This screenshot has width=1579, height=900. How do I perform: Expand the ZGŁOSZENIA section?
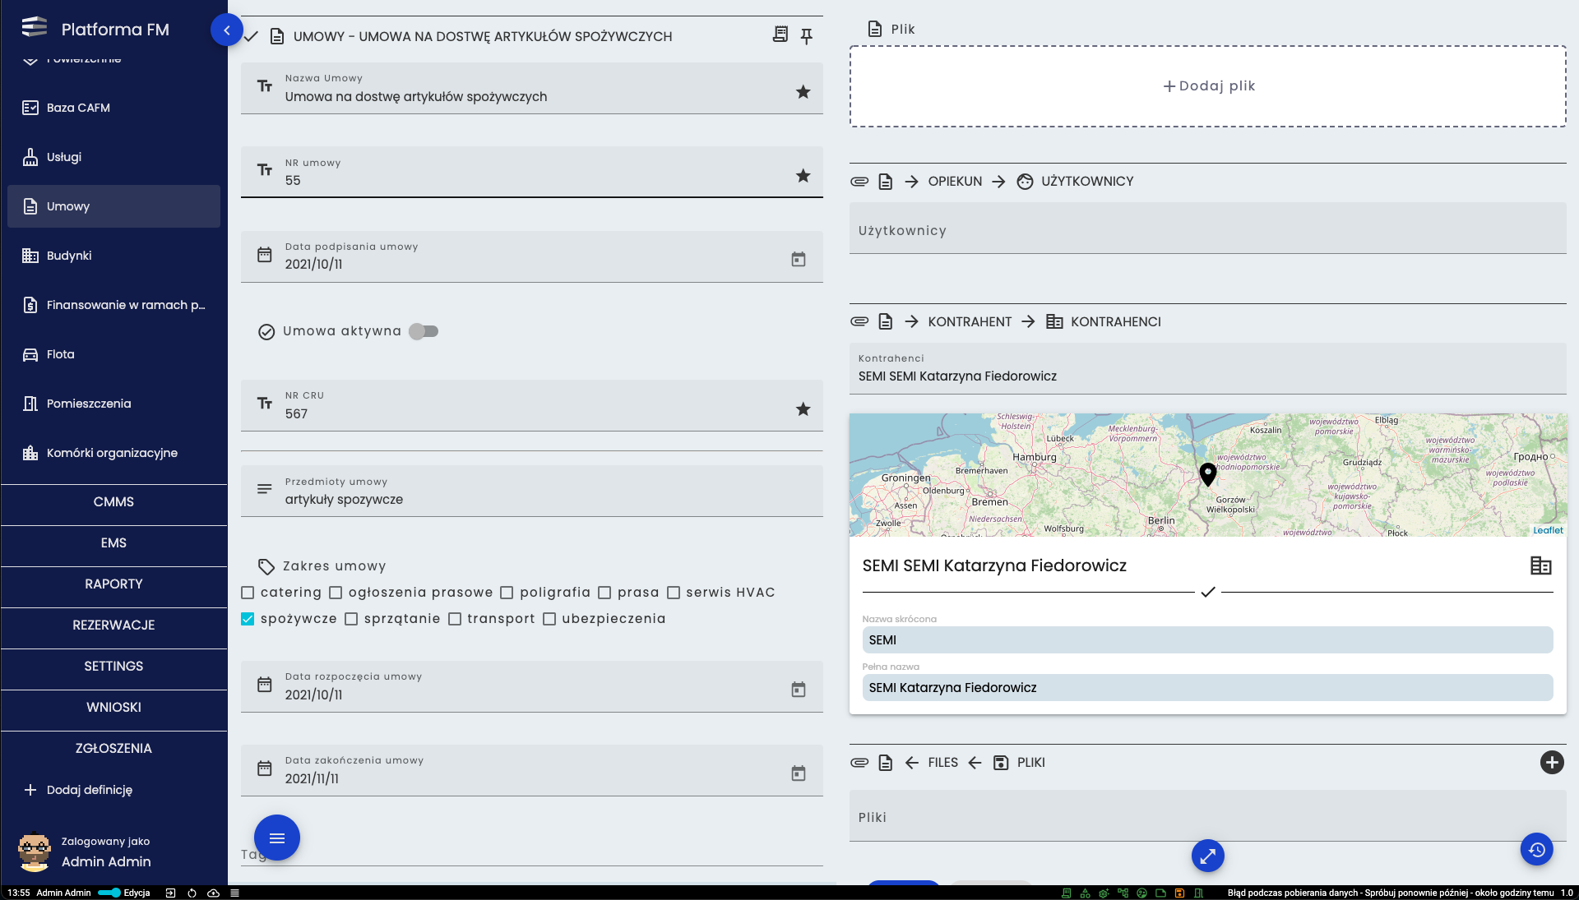(113, 749)
